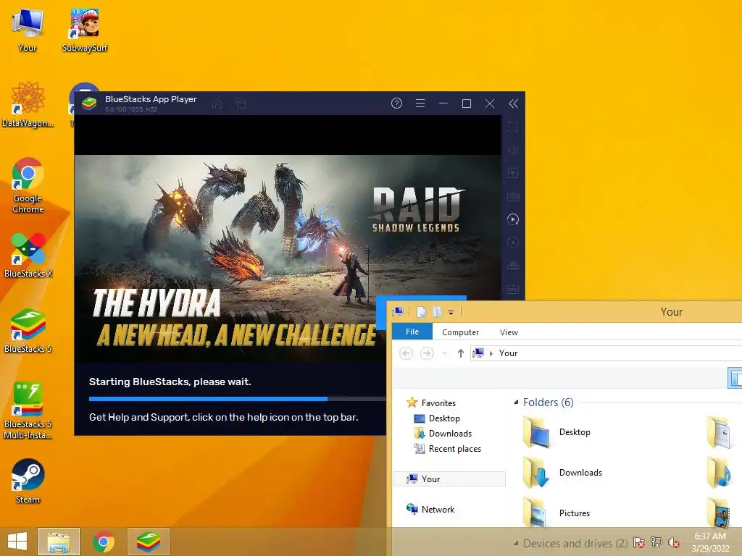Open Quick Access Toolbar customize dropdown

click(x=451, y=313)
